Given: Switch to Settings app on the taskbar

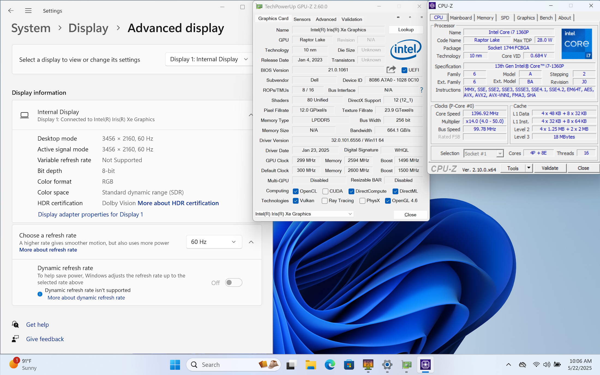Looking at the screenshot, I should click(x=387, y=365).
